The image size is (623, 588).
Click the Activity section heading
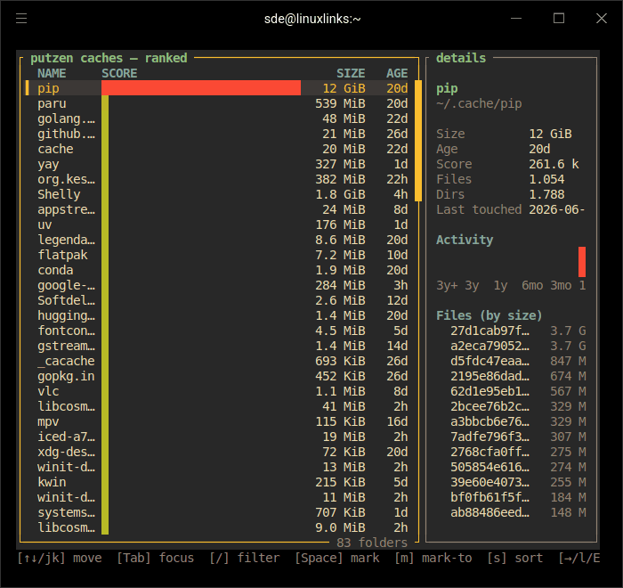click(465, 240)
